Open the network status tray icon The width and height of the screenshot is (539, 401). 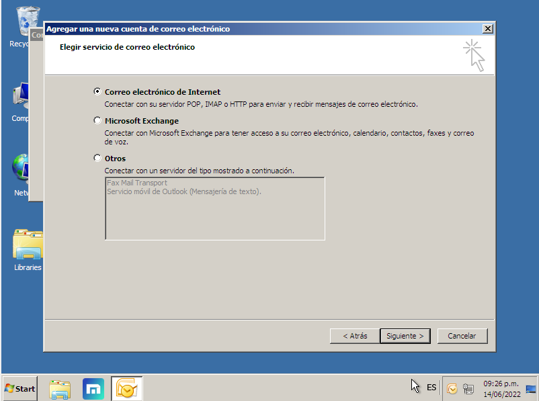[468, 389]
